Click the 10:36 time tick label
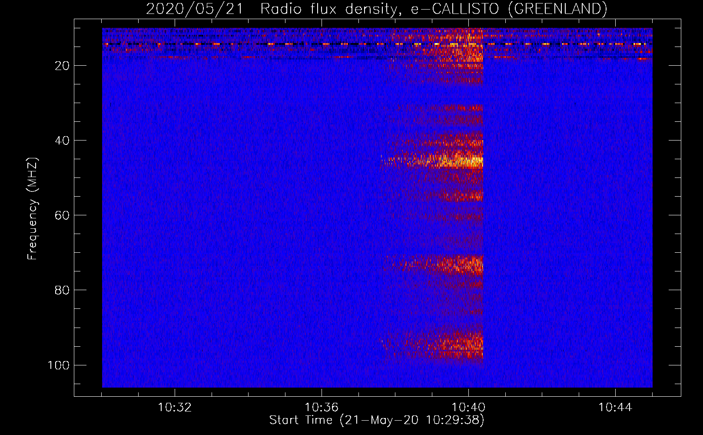 322,407
